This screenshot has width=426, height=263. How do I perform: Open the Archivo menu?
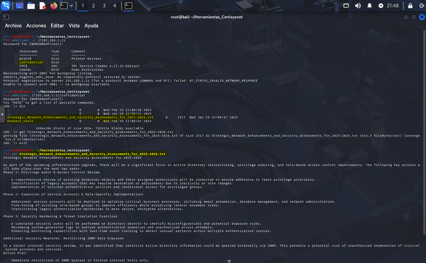(x=13, y=26)
